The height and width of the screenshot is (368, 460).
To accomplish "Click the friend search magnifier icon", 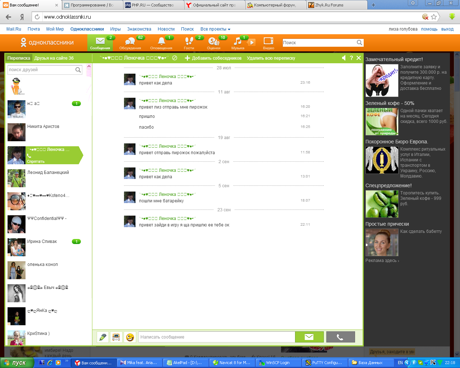I will pos(78,70).
